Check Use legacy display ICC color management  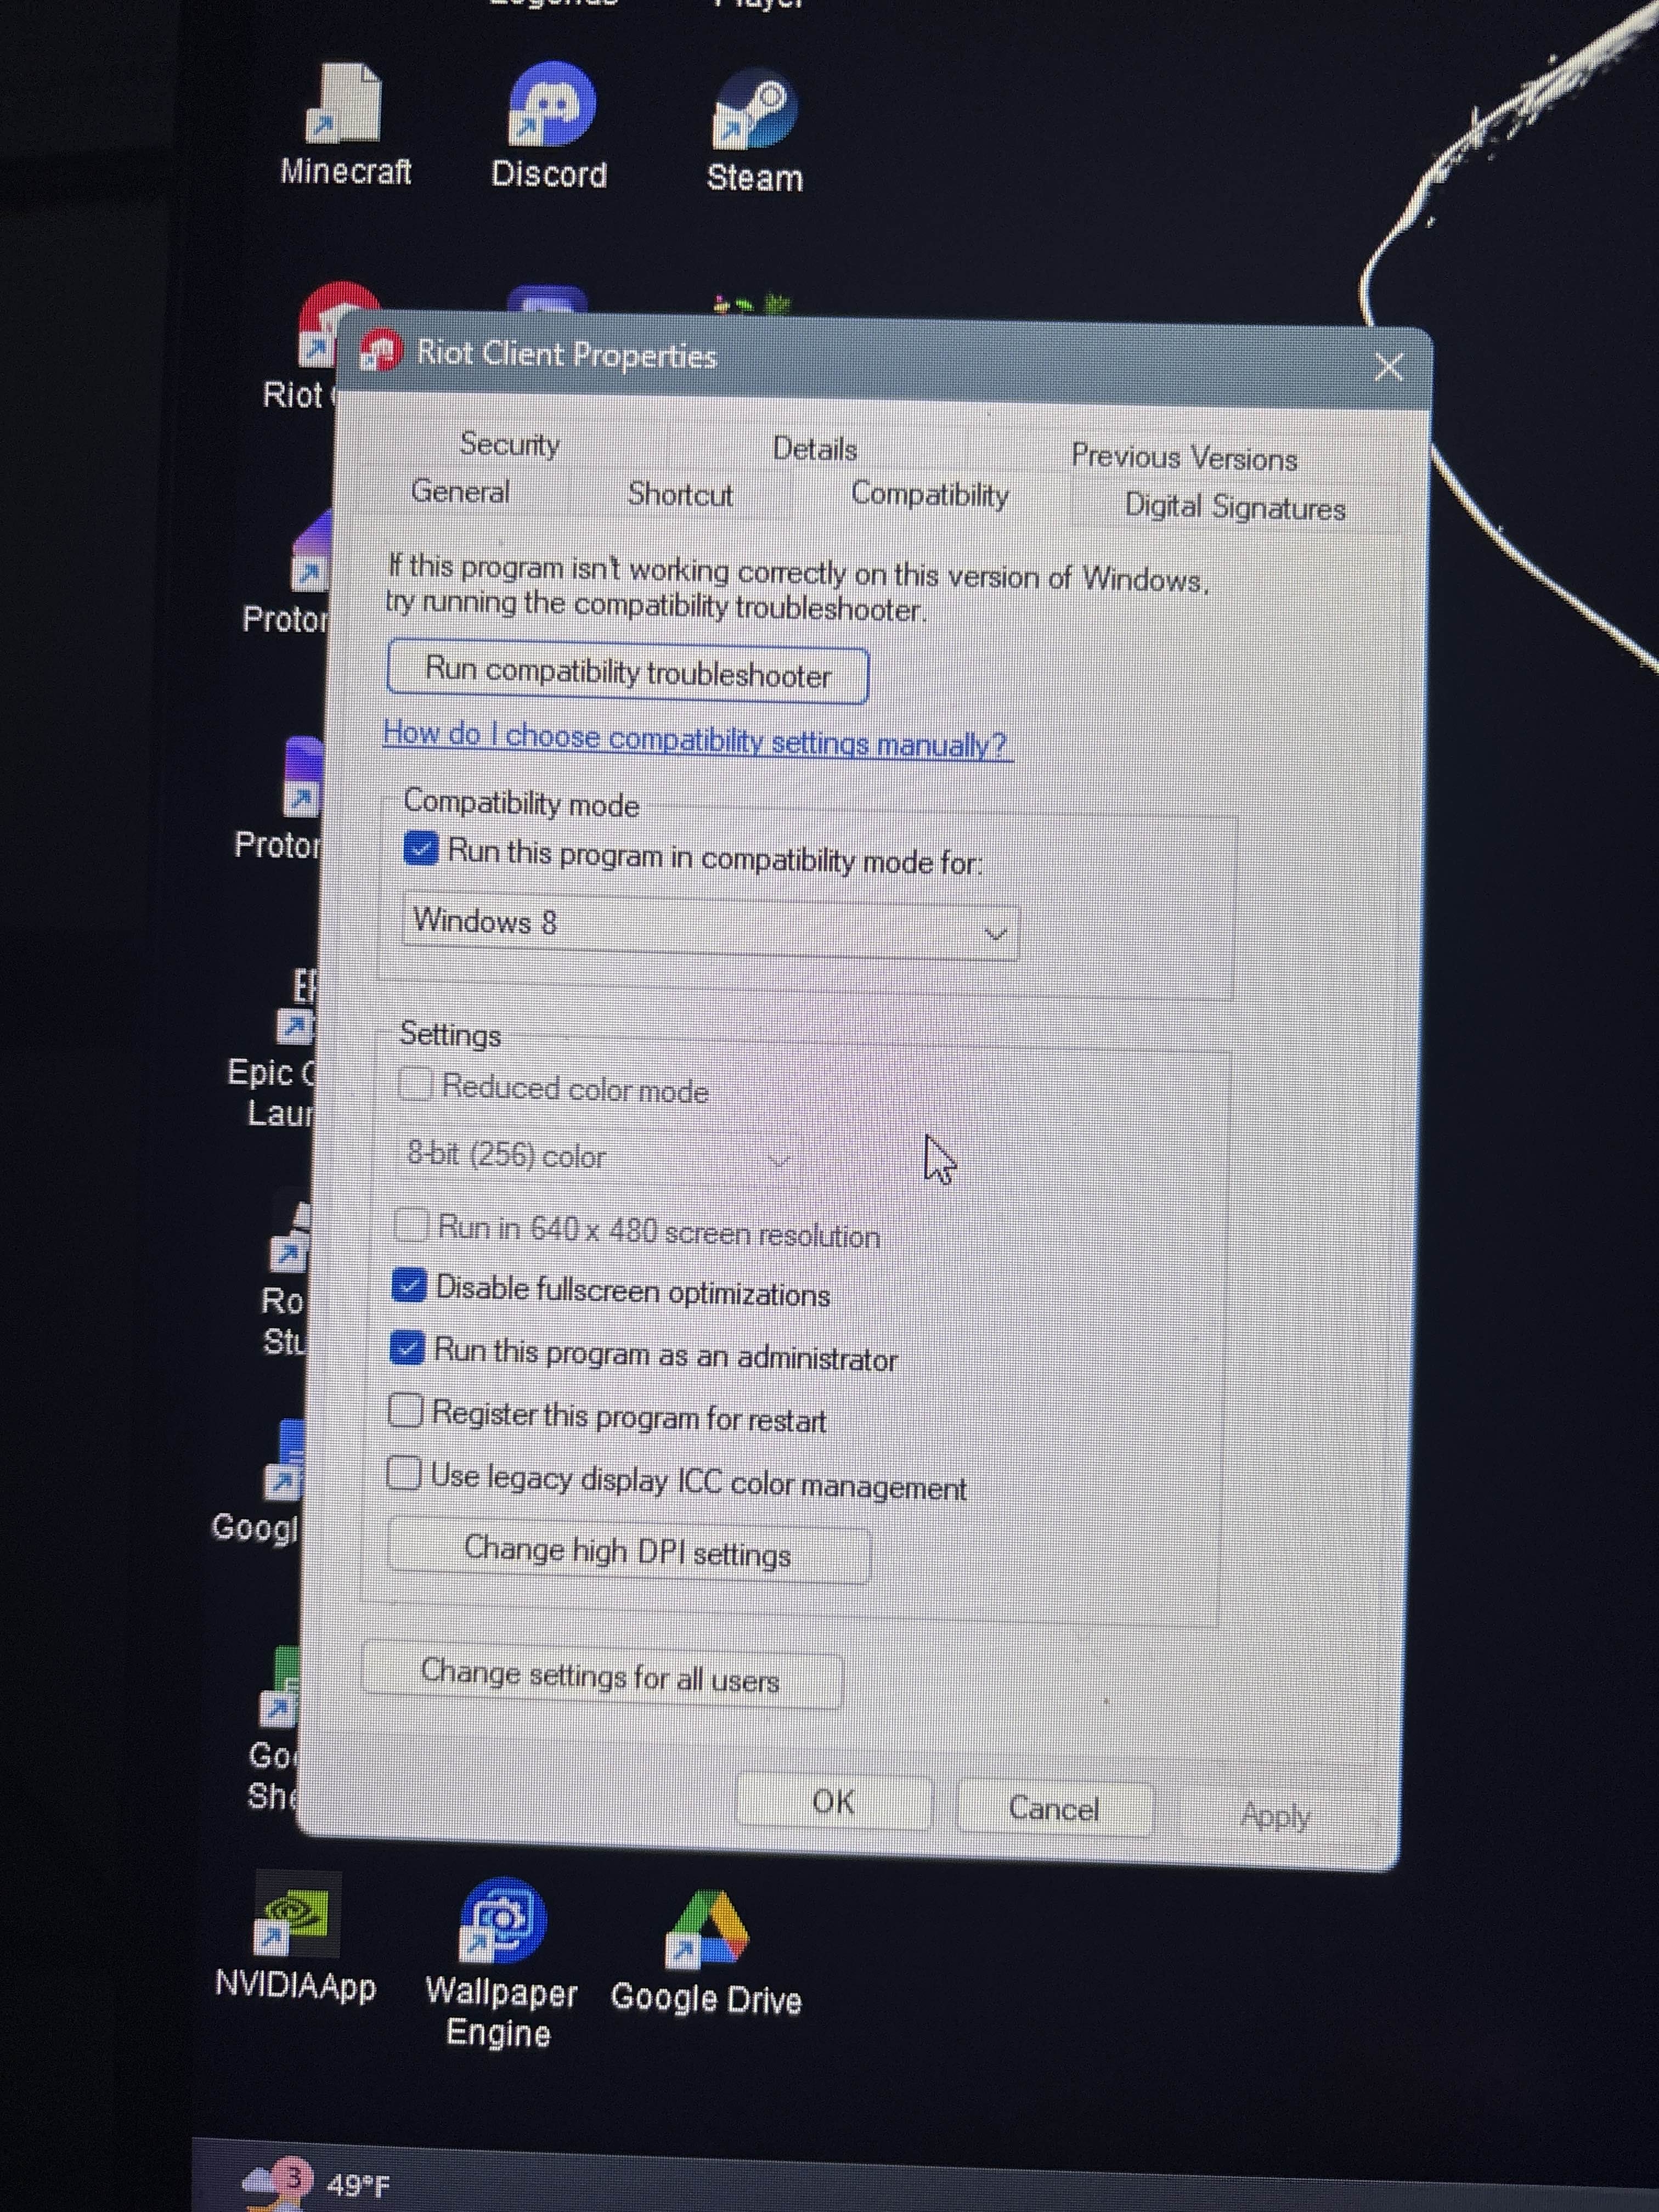click(x=404, y=1473)
